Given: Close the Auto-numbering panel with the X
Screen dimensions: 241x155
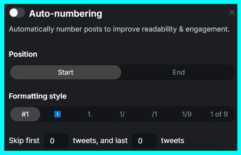Looking at the screenshot, I should [232, 12].
